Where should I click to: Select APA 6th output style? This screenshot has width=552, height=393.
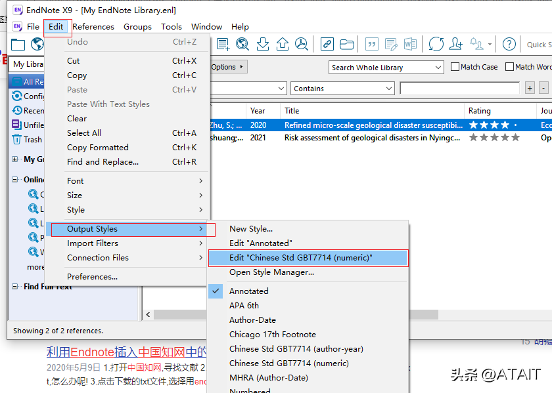click(308, 306)
